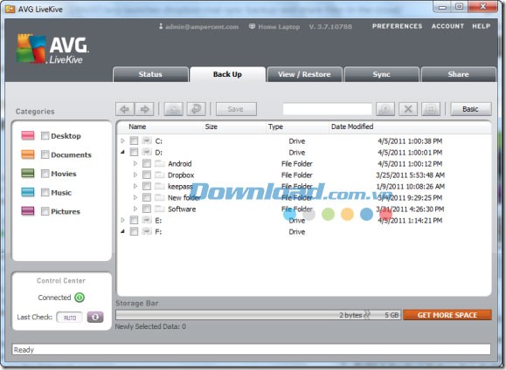Tick the Android folder checkbox
This screenshot has width=506, height=370.
tap(147, 163)
